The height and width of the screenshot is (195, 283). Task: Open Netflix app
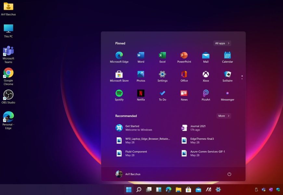click(x=141, y=95)
